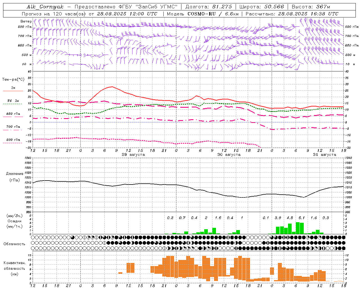The image size is (360, 288).
Task: Click the 'Облачность' cloudiness row label
Action: click(x=14, y=244)
